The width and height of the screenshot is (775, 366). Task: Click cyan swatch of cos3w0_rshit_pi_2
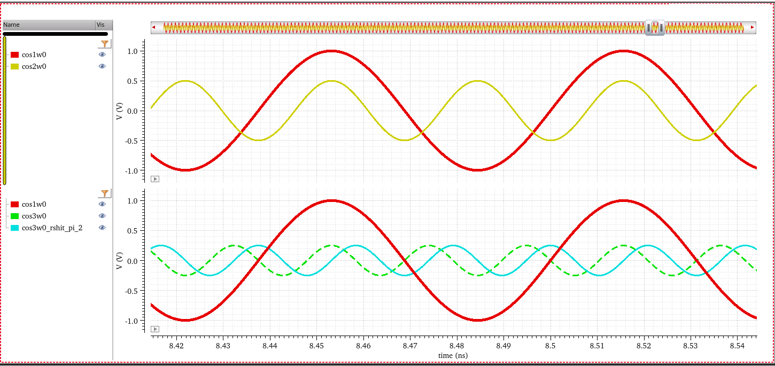point(15,228)
